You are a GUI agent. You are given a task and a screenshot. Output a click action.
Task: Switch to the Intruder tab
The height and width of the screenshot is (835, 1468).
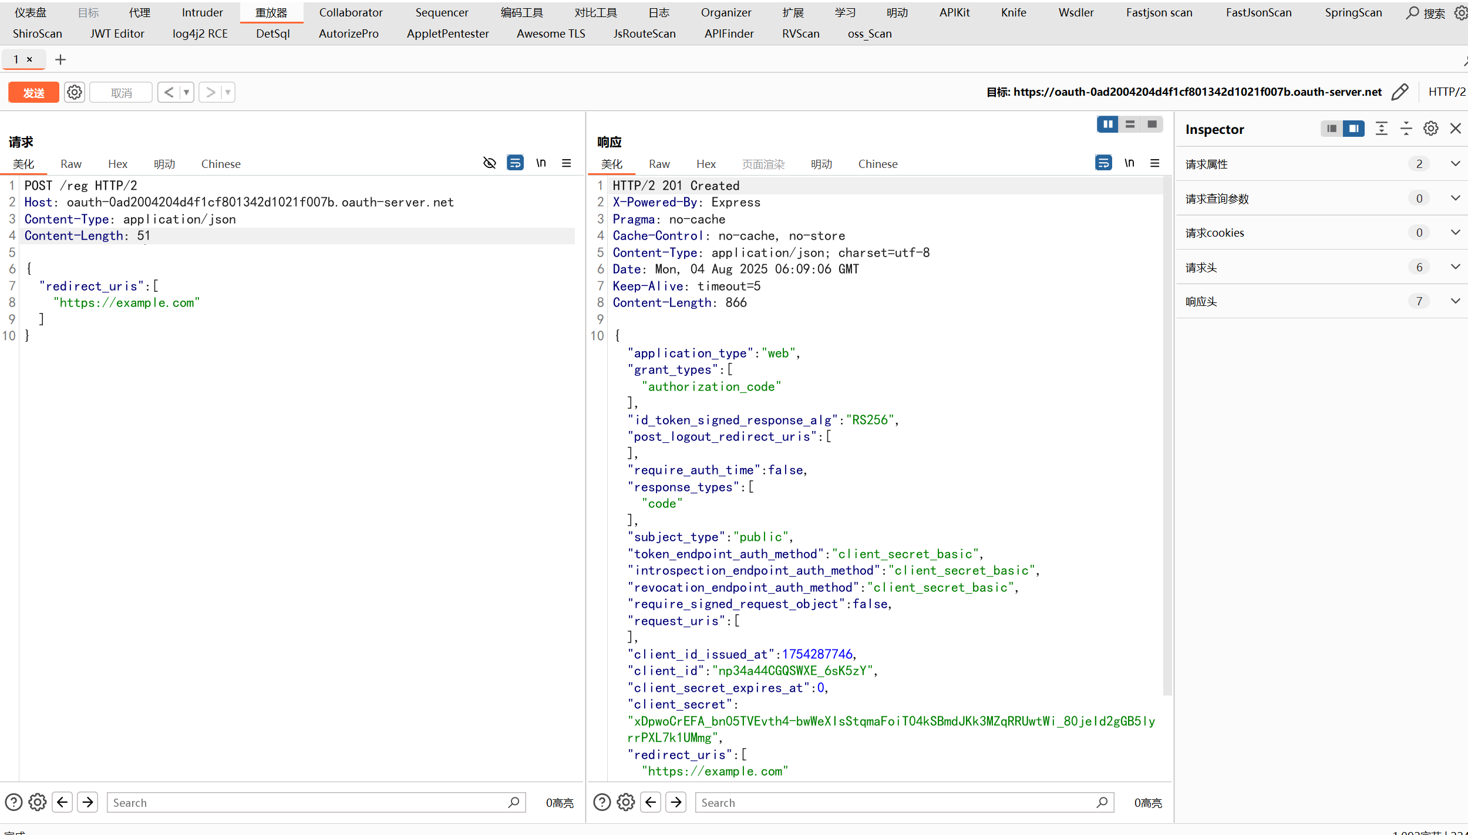point(202,12)
